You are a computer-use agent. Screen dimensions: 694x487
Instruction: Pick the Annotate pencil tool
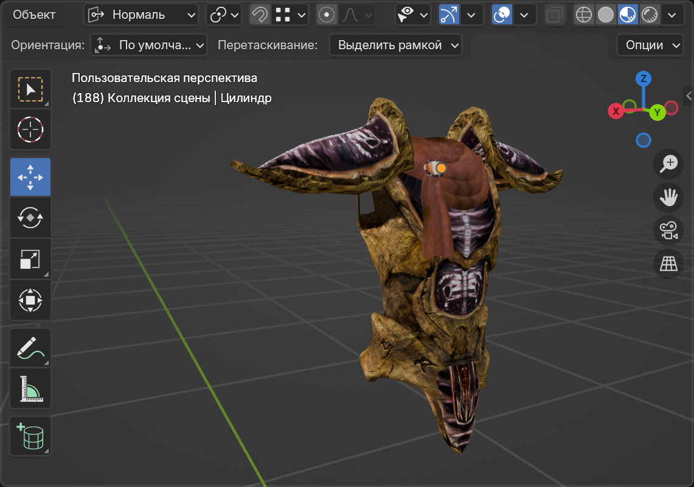[30, 348]
